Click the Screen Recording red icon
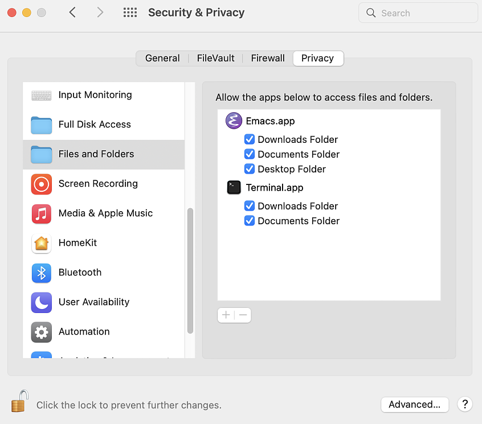Screen dimensions: 482x424 pos(42,184)
